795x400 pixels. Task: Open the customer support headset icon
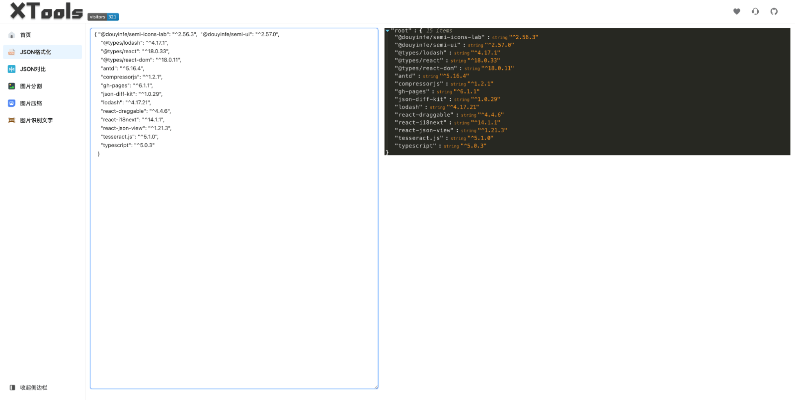(x=755, y=11)
